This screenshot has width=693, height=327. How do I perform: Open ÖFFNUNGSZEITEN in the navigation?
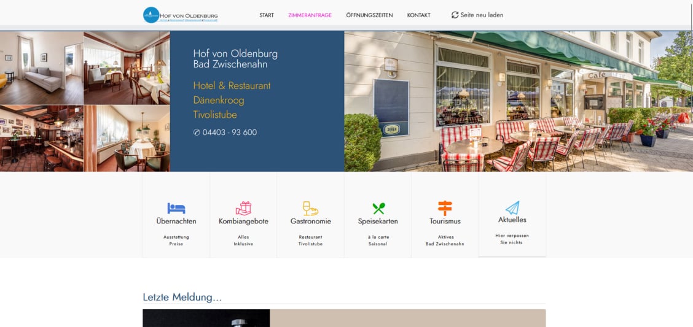tap(369, 15)
